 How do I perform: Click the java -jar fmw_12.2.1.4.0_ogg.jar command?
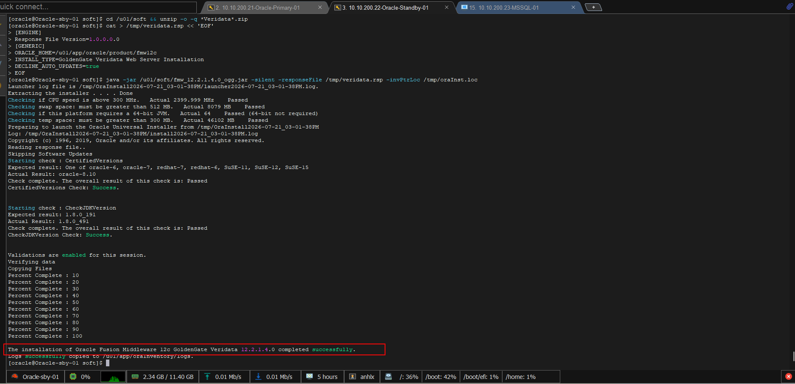click(243, 80)
